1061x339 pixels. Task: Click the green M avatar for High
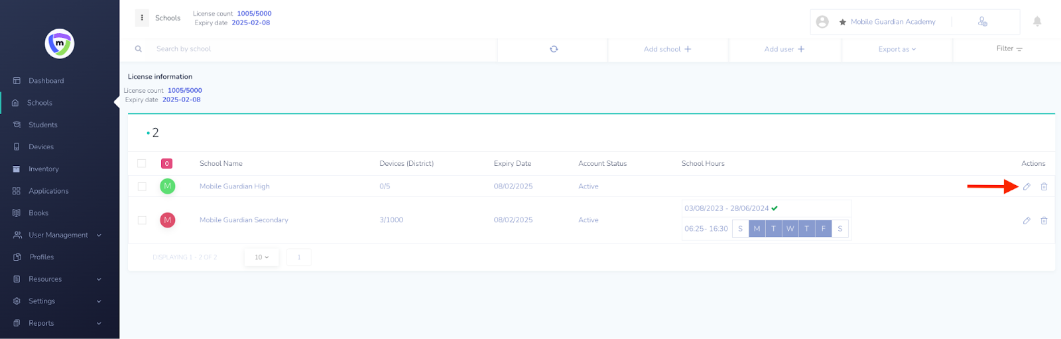[x=168, y=186]
